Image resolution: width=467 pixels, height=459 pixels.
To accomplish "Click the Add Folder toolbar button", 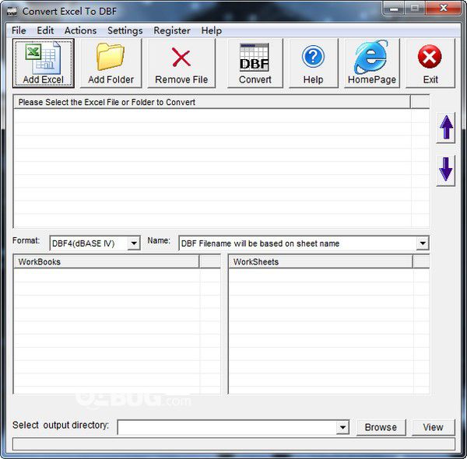I will 111,63.
